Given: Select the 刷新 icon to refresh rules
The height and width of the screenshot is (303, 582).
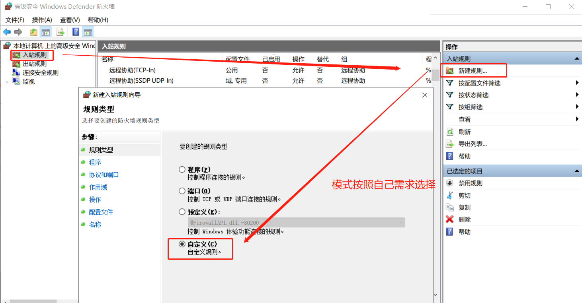Looking at the screenshot, I should [450, 132].
